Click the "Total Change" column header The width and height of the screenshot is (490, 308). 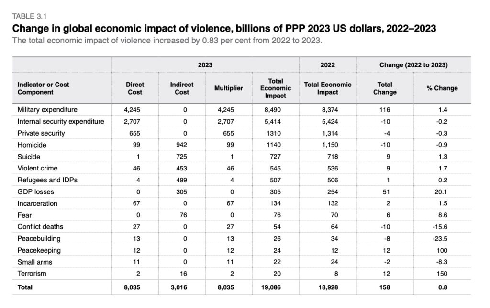click(x=385, y=88)
